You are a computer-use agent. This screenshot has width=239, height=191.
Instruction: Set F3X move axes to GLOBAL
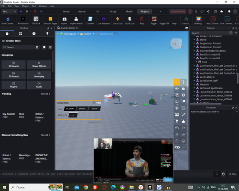tap(70, 109)
